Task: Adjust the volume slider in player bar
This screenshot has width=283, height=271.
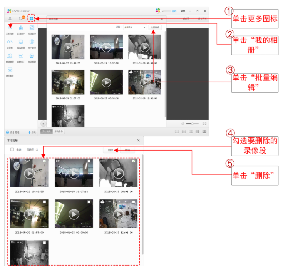Action: point(192,124)
